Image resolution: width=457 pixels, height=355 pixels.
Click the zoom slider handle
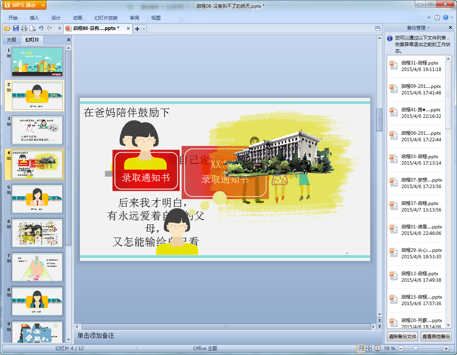[x=416, y=348]
